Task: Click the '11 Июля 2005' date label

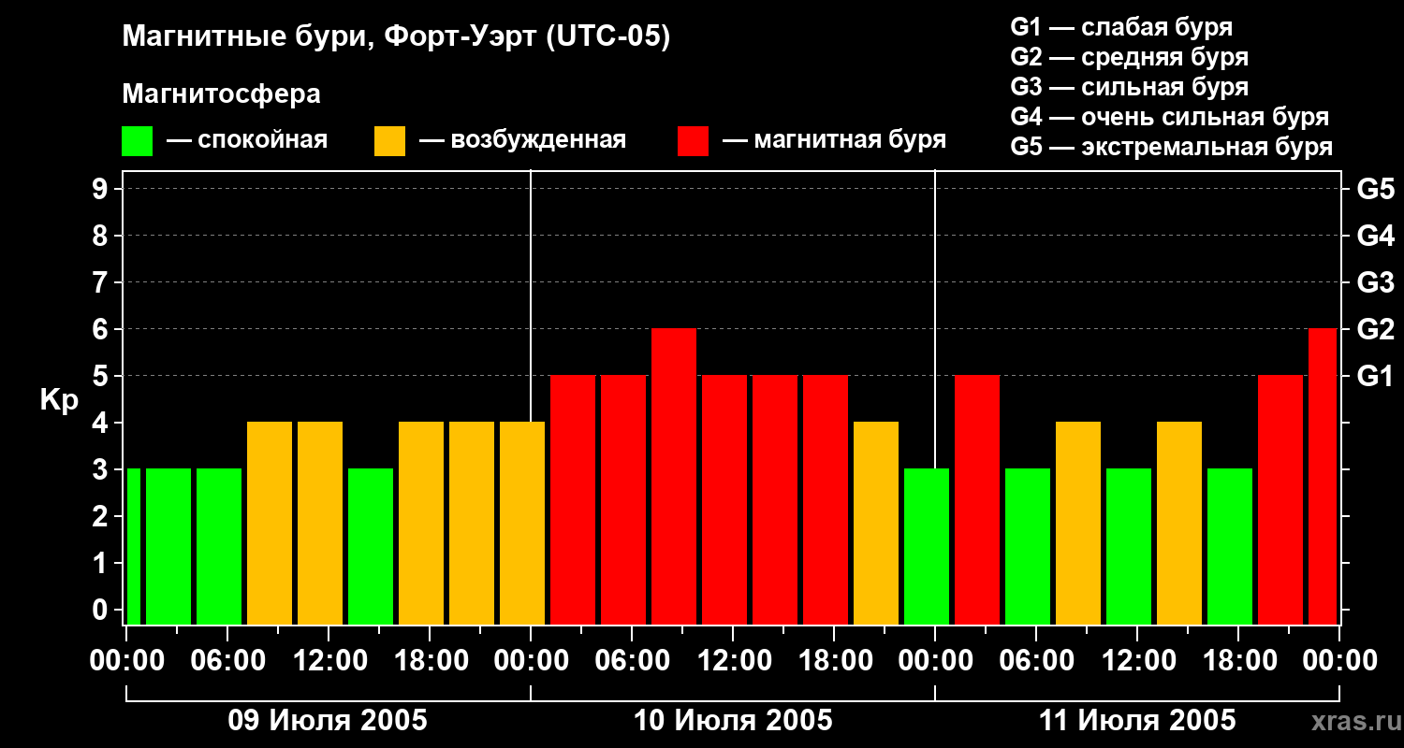Action: click(x=1137, y=721)
